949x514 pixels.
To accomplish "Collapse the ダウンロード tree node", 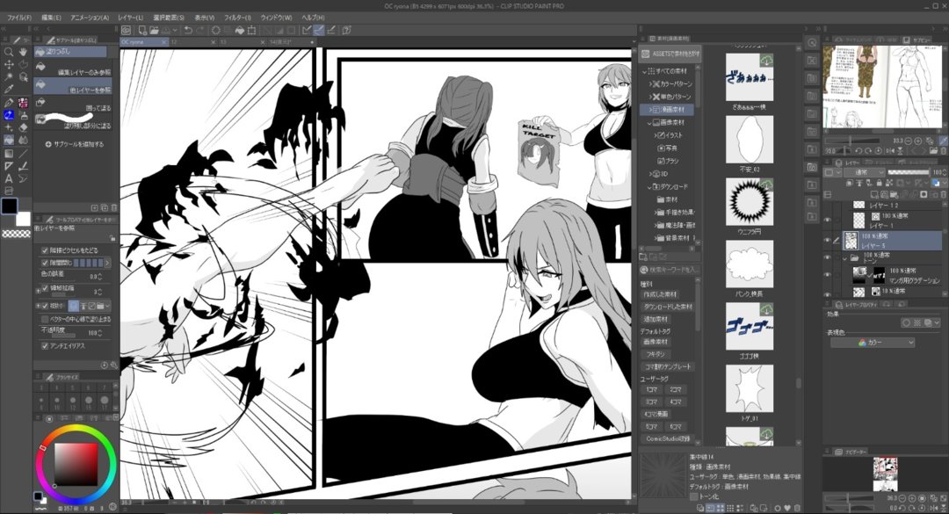I will coord(649,186).
